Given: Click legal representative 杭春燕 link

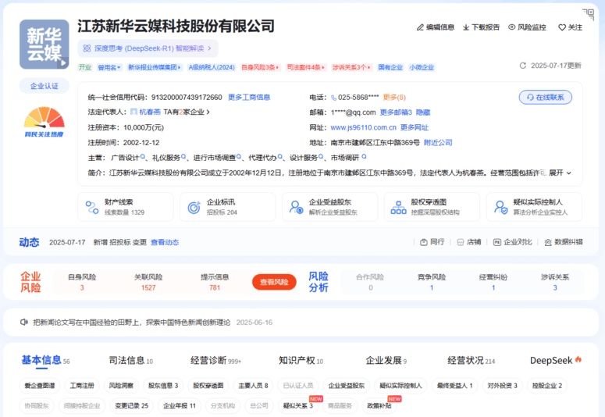Looking at the screenshot, I should (150, 112).
